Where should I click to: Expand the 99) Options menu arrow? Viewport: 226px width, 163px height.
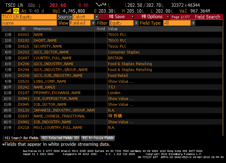click(x=168, y=17)
